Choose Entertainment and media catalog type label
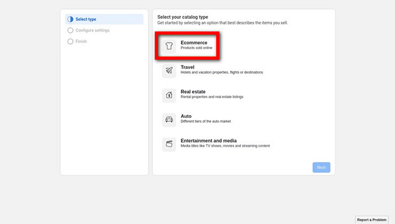 (209, 140)
